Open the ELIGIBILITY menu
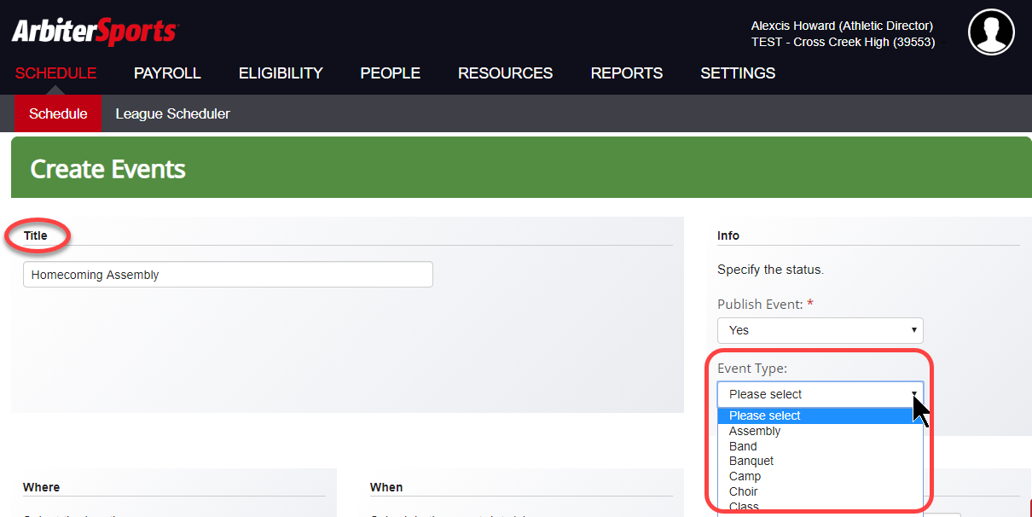Image resolution: width=1032 pixels, height=517 pixels. tap(281, 73)
